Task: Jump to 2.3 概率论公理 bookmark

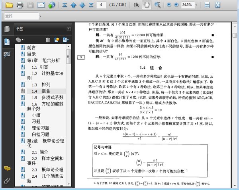Action: tap(47, 169)
